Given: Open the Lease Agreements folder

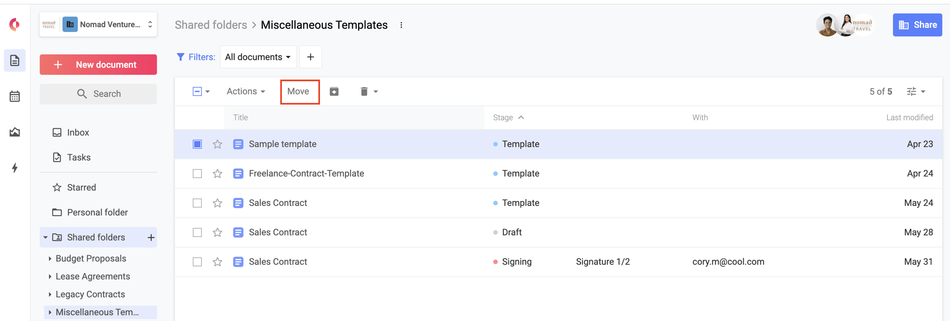Looking at the screenshot, I should [x=93, y=276].
